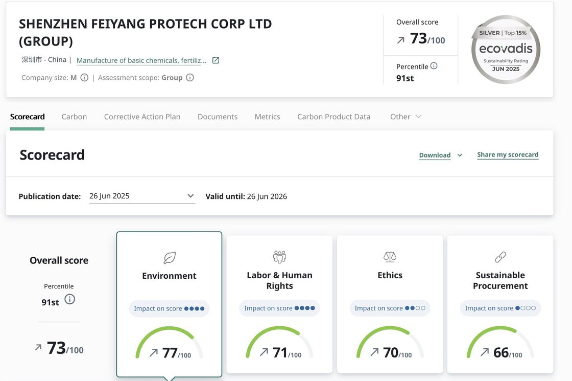The height and width of the screenshot is (381, 572).
Task: Click the Share my scorecard link
Action: pyautogui.click(x=508, y=154)
